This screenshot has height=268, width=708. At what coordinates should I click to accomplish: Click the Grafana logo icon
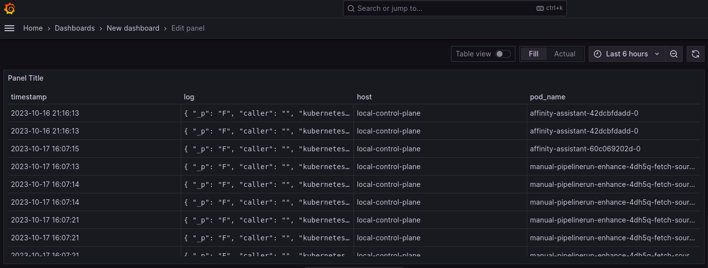click(x=9, y=8)
